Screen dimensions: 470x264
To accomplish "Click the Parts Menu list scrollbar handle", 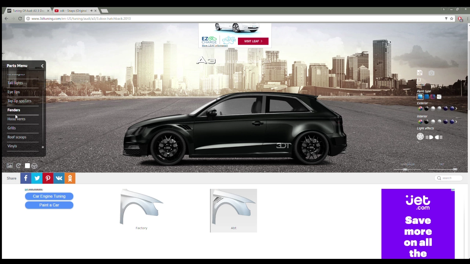I will [x=43, y=147].
